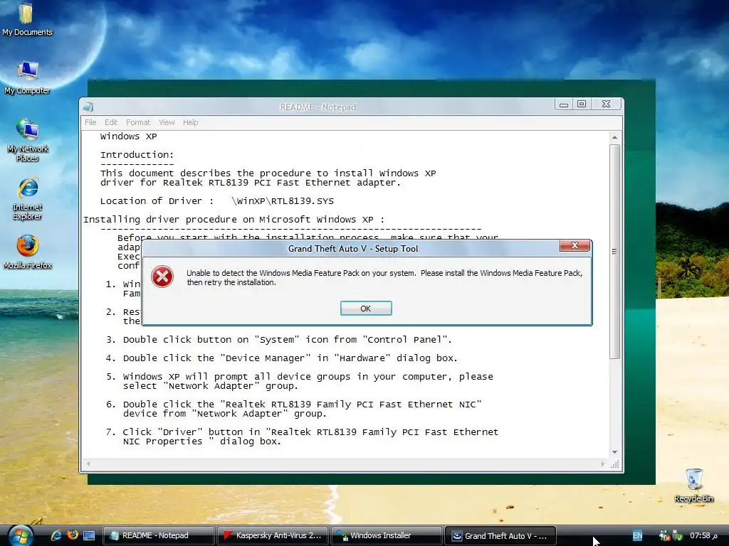Click Notepad horizontal scrollbar left arrow
Viewport: 729px width, 546px height.
click(88, 464)
